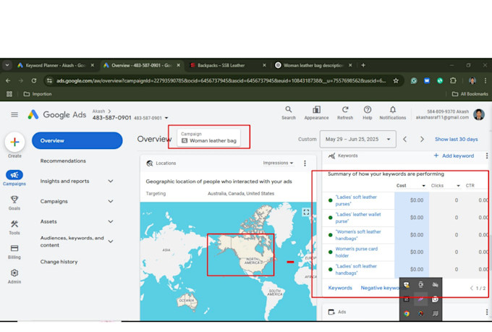Open Goals trophy icon

point(14,199)
